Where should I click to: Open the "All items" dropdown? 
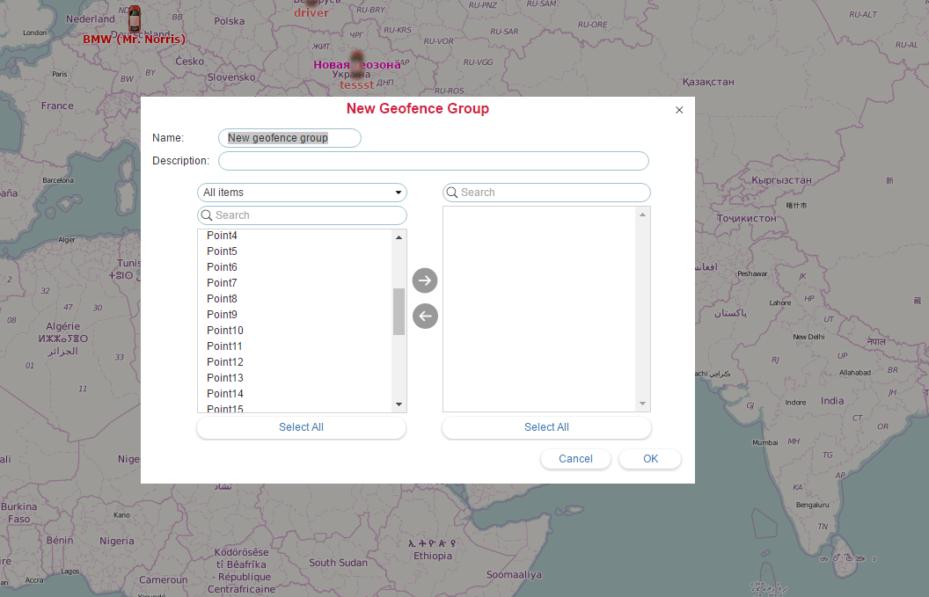click(302, 192)
